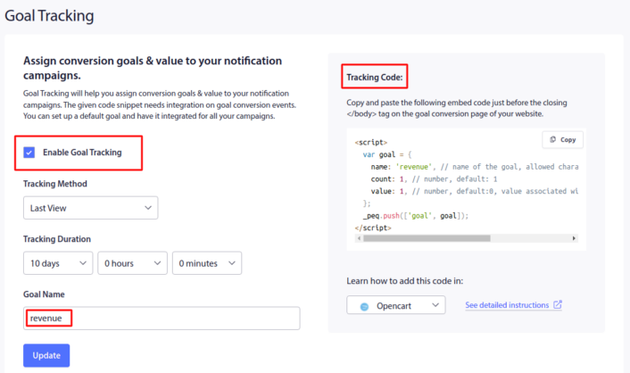Image resolution: width=630 pixels, height=373 pixels.
Task: Click the Tracking Code heading
Action: click(375, 77)
